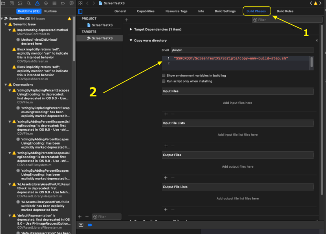Image resolution: width=326 pixels, height=234 pixels.
Task: Add a new build phase with plus
Action: click(x=127, y=20)
